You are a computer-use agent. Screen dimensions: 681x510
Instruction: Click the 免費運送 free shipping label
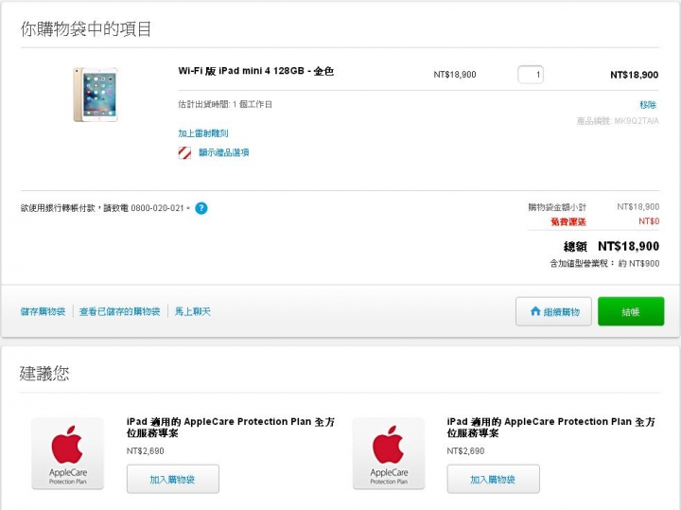pyautogui.click(x=568, y=221)
